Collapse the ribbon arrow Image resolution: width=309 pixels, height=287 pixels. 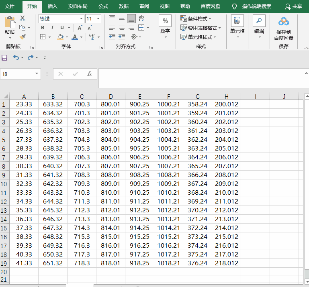306,48
